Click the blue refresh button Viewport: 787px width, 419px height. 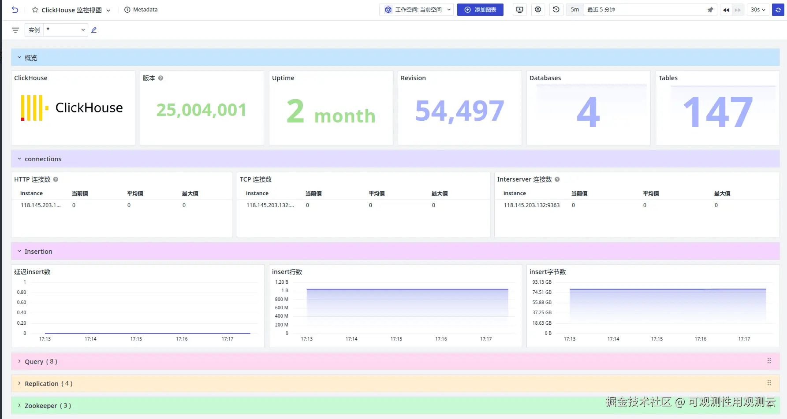778,10
